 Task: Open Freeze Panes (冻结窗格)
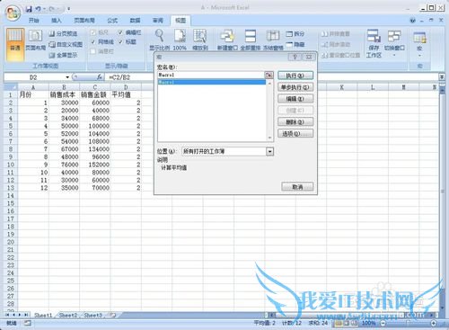[x=273, y=40]
